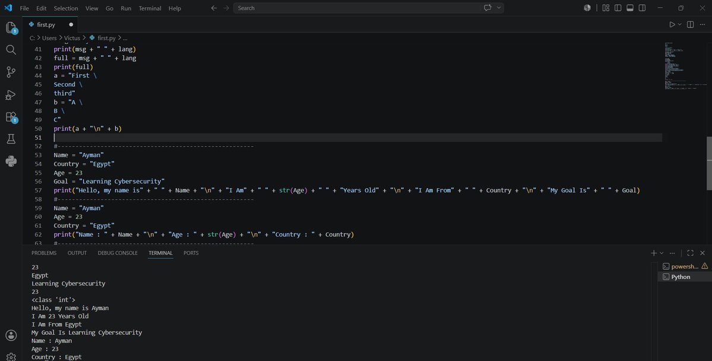Select the powershell terminal instance
This screenshot has height=361, width=712.
pos(685,267)
